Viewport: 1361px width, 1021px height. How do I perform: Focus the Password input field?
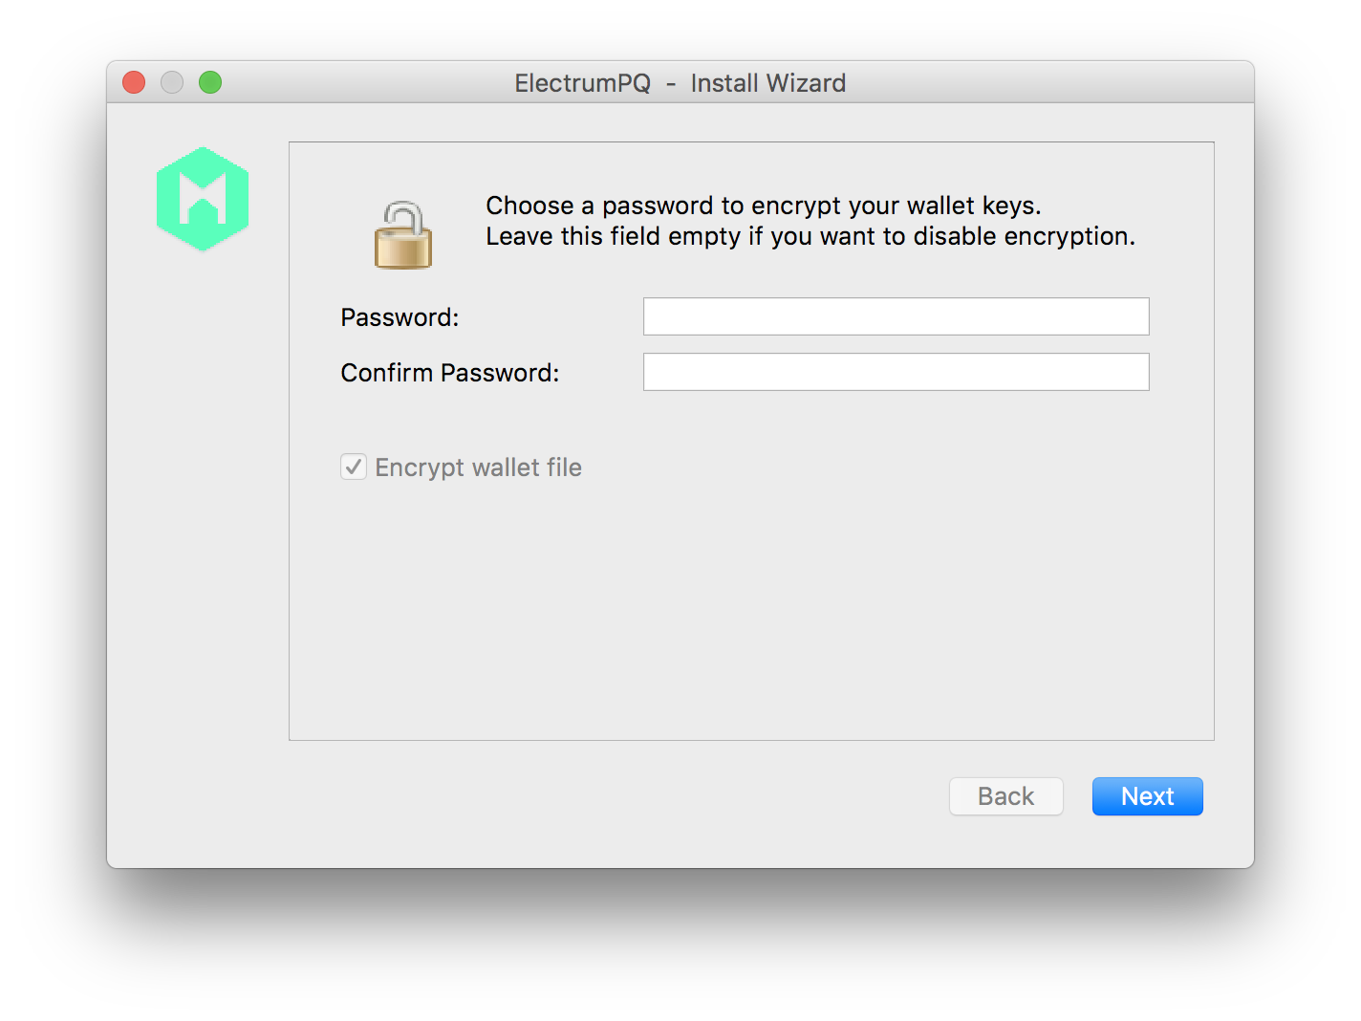coord(896,316)
